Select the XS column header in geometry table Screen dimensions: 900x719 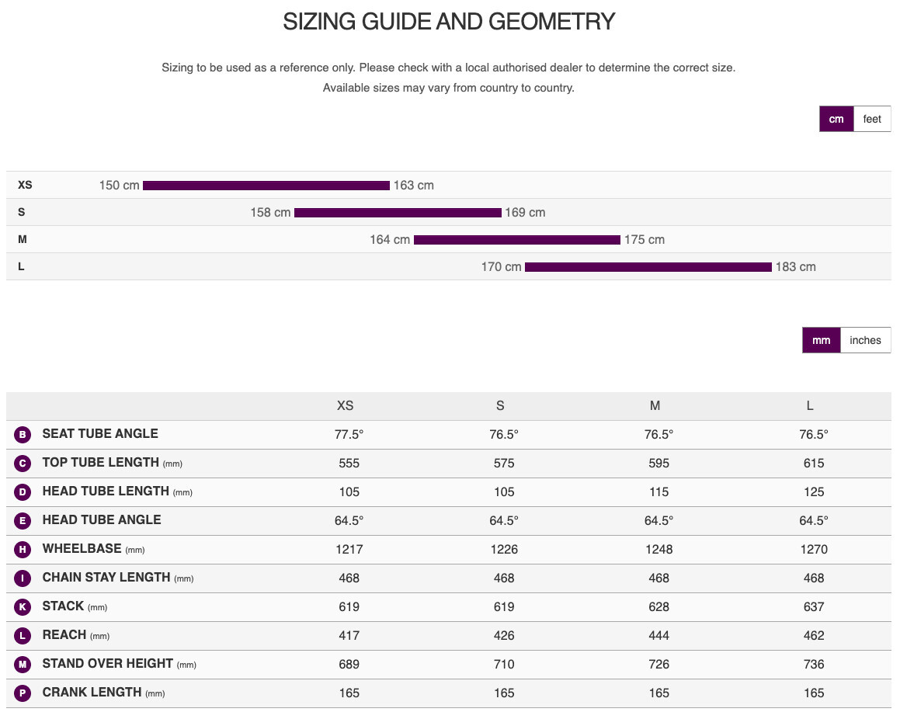click(x=345, y=405)
